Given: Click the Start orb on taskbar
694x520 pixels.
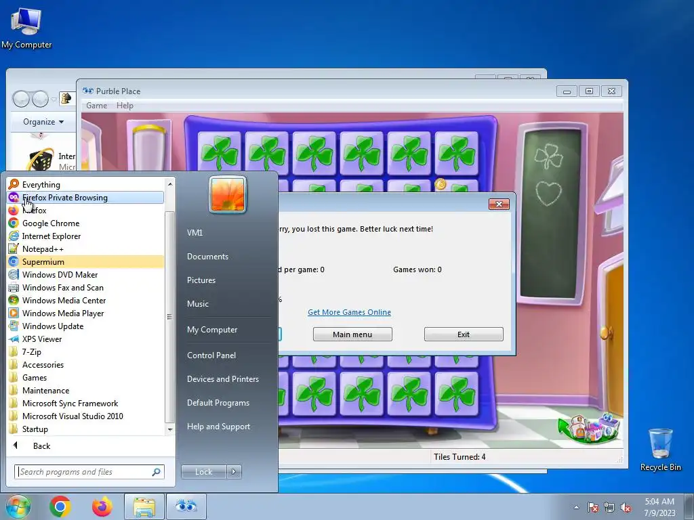Looking at the screenshot, I should click(x=18, y=506).
